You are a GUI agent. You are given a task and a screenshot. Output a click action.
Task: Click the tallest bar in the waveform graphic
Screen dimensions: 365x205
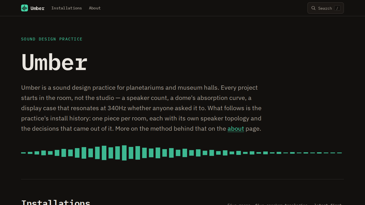click(x=124, y=153)
